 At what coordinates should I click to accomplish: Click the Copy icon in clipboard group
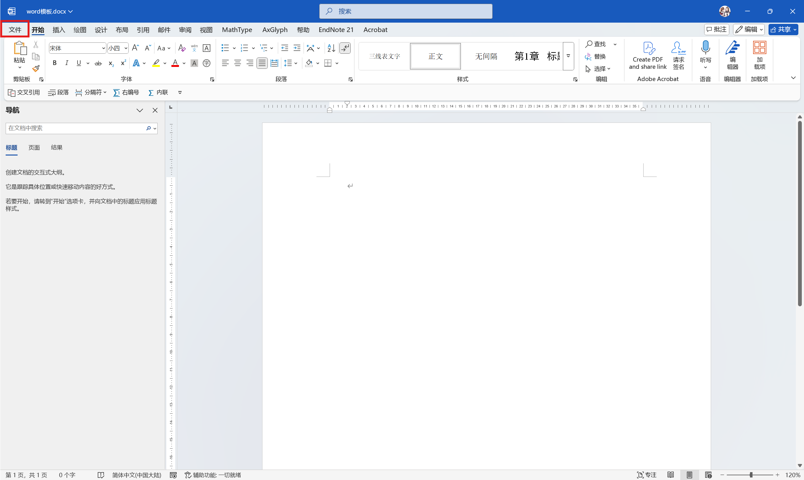[x=36, y=57]
